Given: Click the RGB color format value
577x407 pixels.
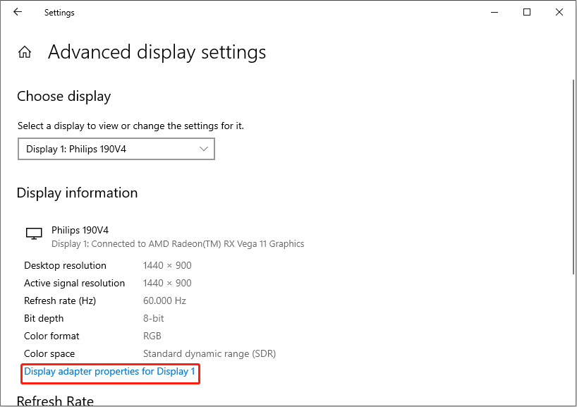Looking at the screenshot, I should click(152, 336).
